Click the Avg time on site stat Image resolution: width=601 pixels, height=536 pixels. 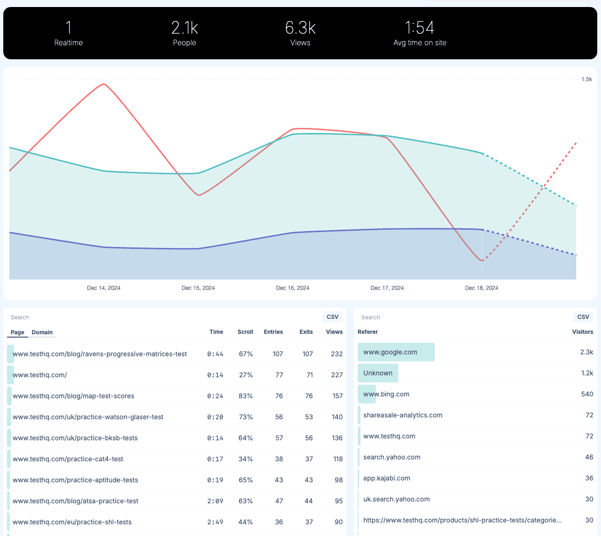[419, 33]
